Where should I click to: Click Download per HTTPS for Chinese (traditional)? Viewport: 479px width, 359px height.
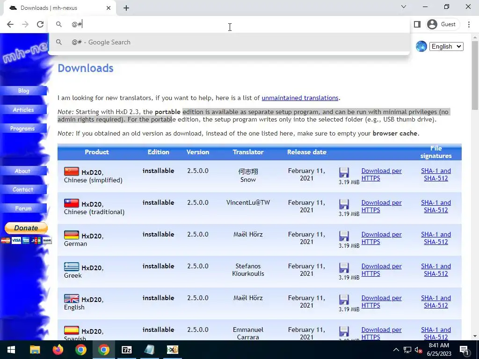pos(381,206)
